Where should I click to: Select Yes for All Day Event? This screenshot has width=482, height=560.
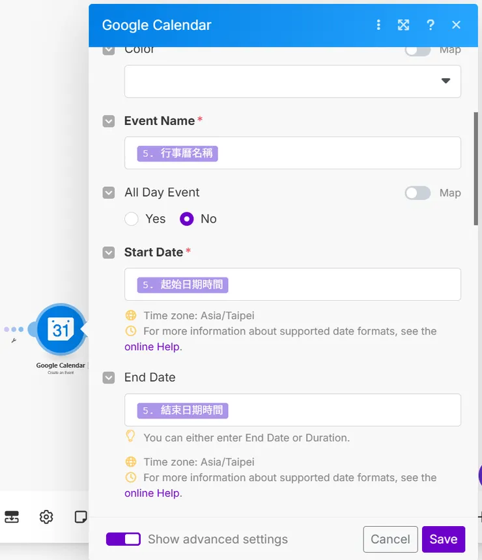[132, 219]
